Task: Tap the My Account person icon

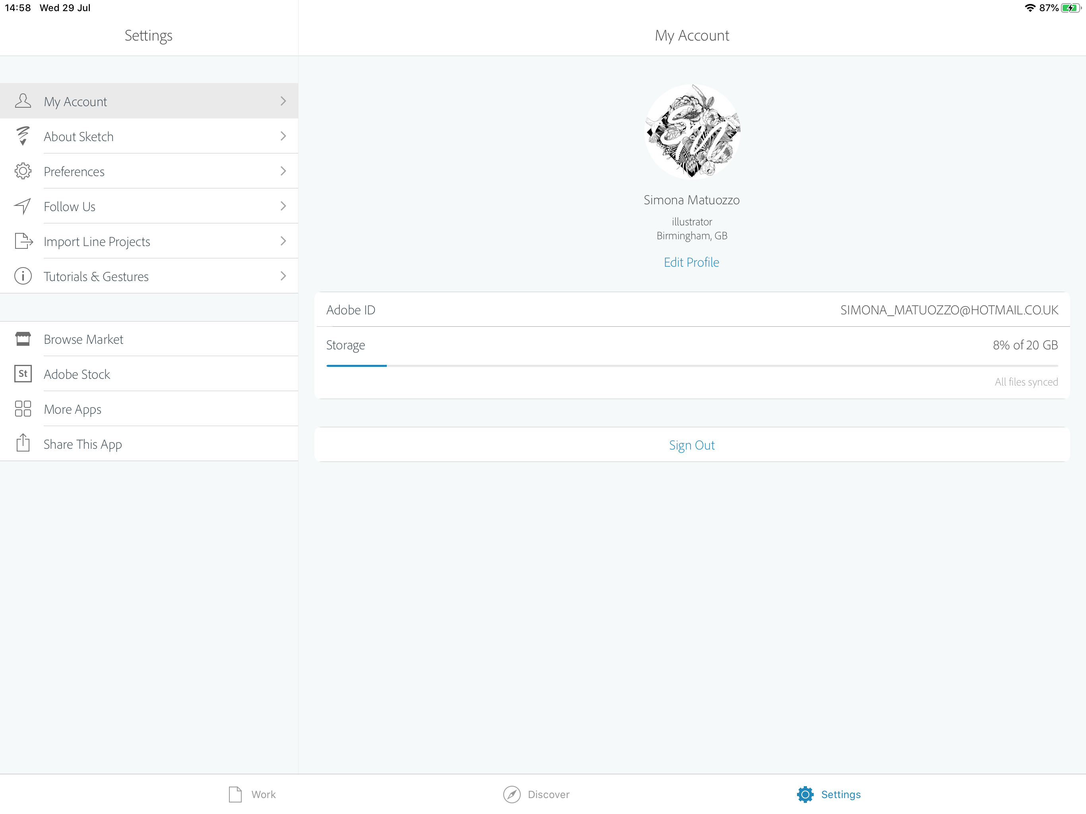Action: (x=23, y=101)
